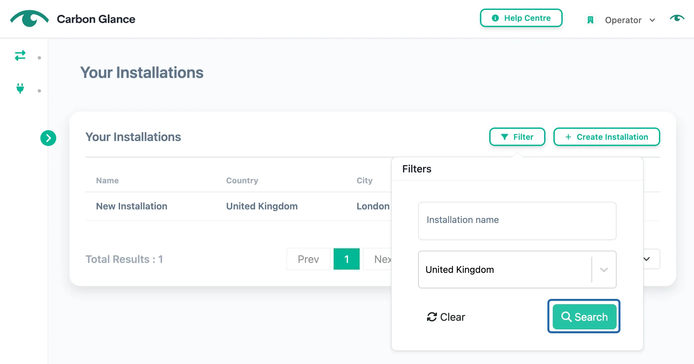Click Create Installation button
The width and height of the screenshot is (694, 364).
pyautogui.click(x=607, y=137)
